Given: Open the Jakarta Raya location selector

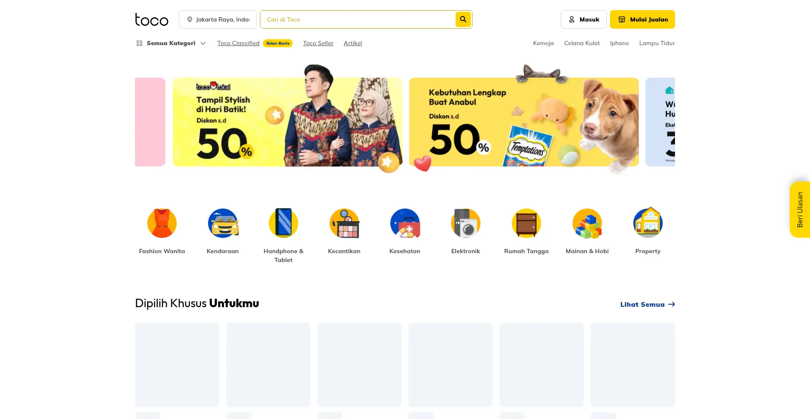Looking at the screenshot, I should [x=218, y=19].
